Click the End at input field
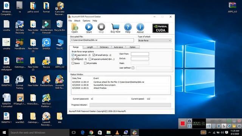Screen dimensions: 242x136 pos(140,59)
